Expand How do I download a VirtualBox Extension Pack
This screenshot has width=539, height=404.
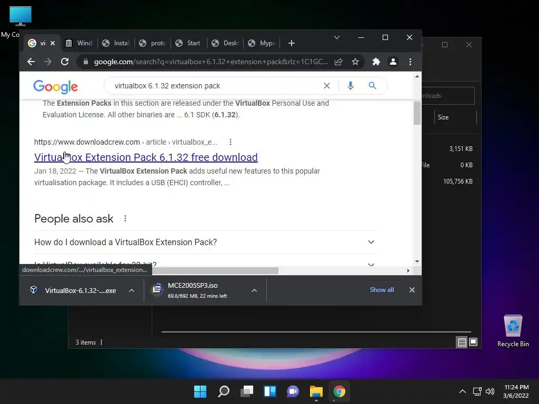coord(206,242)
